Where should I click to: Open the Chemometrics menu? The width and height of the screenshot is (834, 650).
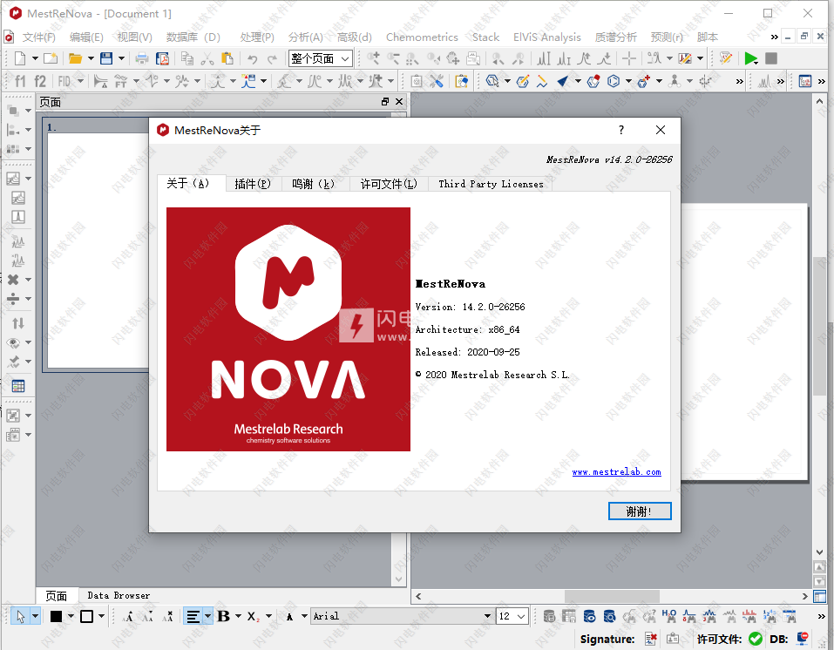tap(422, 37)
